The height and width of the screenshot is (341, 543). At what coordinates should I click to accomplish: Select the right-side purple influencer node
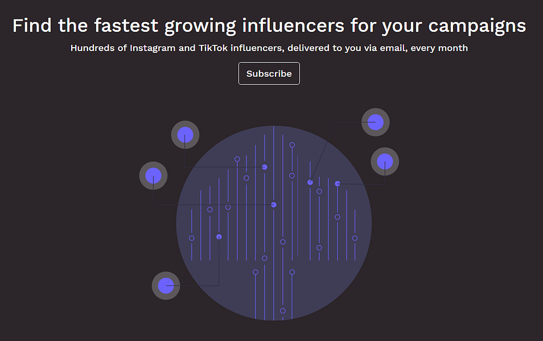point(385,161)
